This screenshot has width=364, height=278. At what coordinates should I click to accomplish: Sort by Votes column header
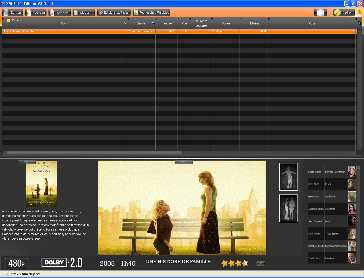pyautogui.click(x=313, y=23)
